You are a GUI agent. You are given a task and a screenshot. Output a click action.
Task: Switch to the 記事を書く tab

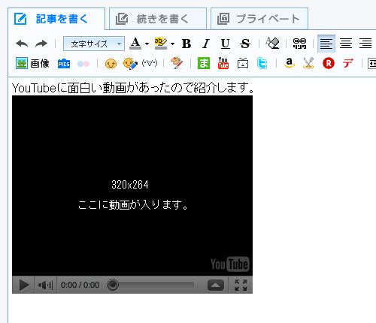coord(56,19)
